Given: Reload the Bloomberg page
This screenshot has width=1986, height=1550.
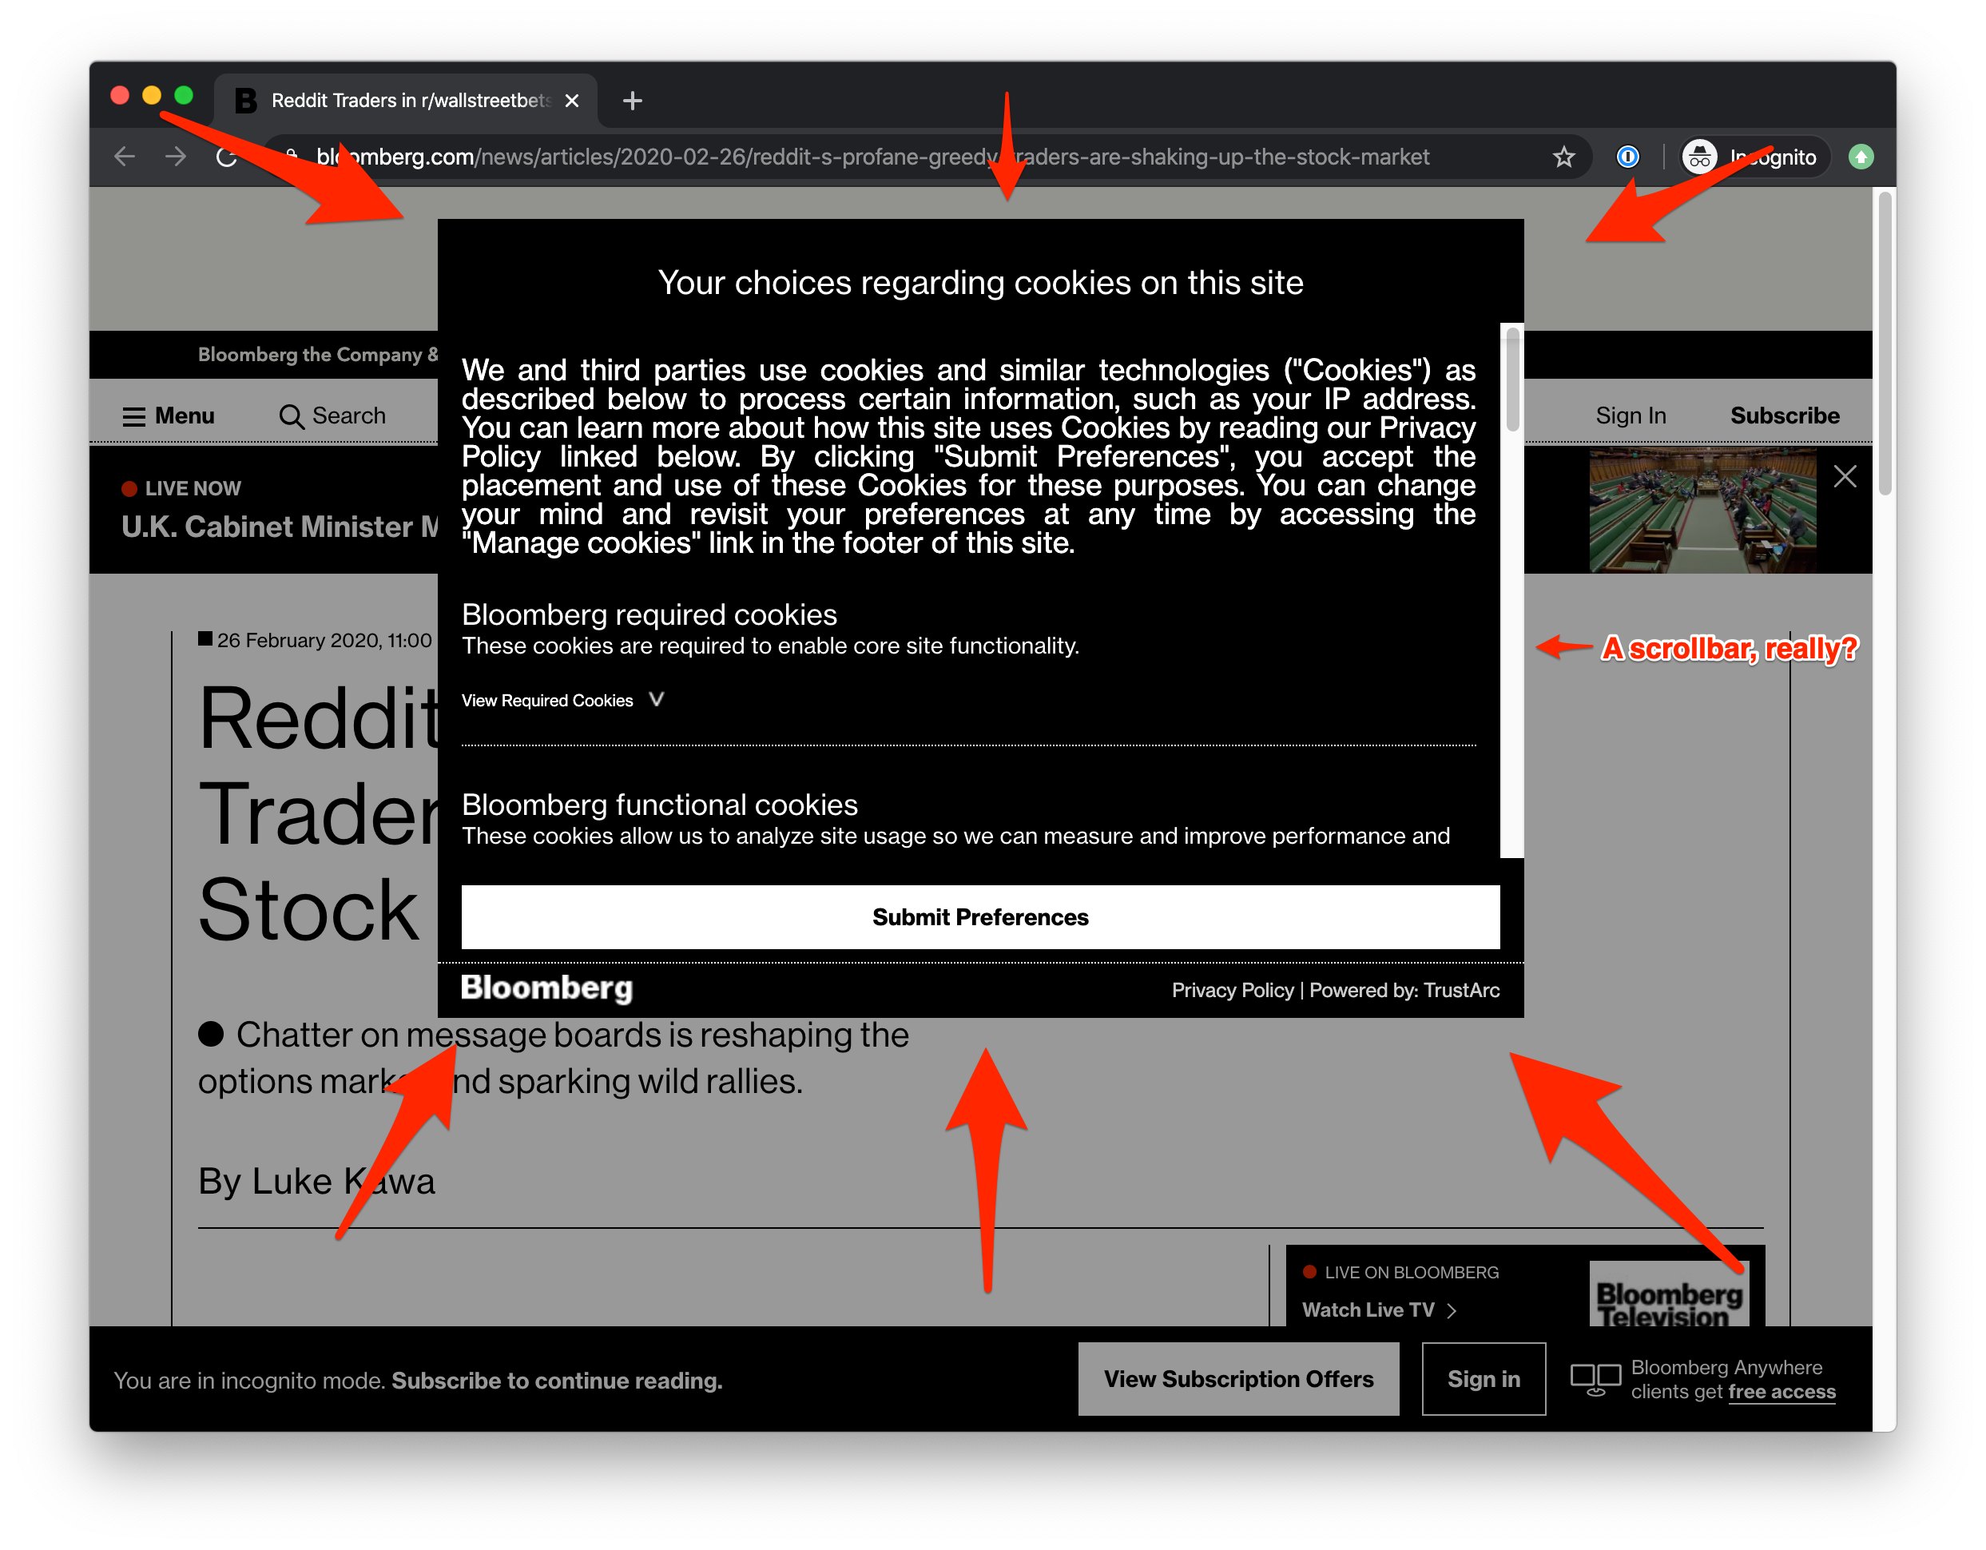Looking at the screenshot, I should click(226, 157).
